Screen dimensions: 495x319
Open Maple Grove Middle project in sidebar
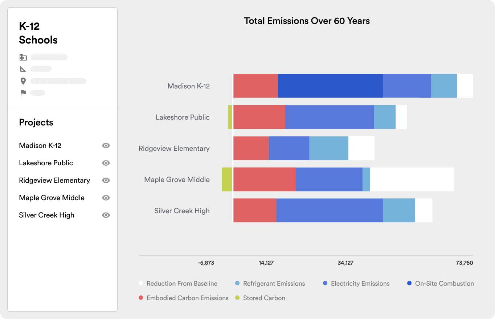coord(52,198)
